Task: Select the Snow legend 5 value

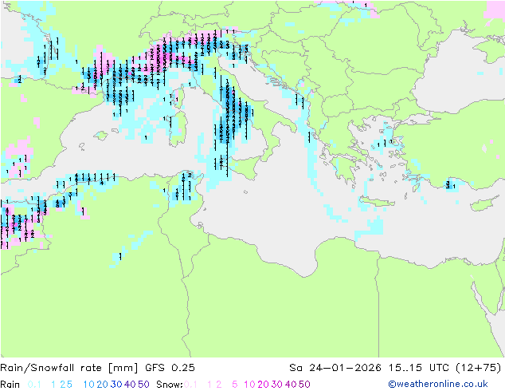Action: (x=235, y=385)
